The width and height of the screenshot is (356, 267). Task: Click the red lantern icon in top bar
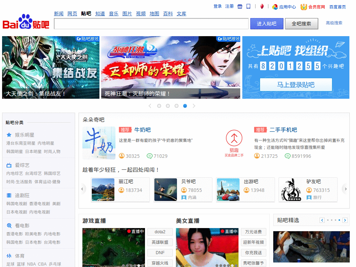click(x=262, y=6)
